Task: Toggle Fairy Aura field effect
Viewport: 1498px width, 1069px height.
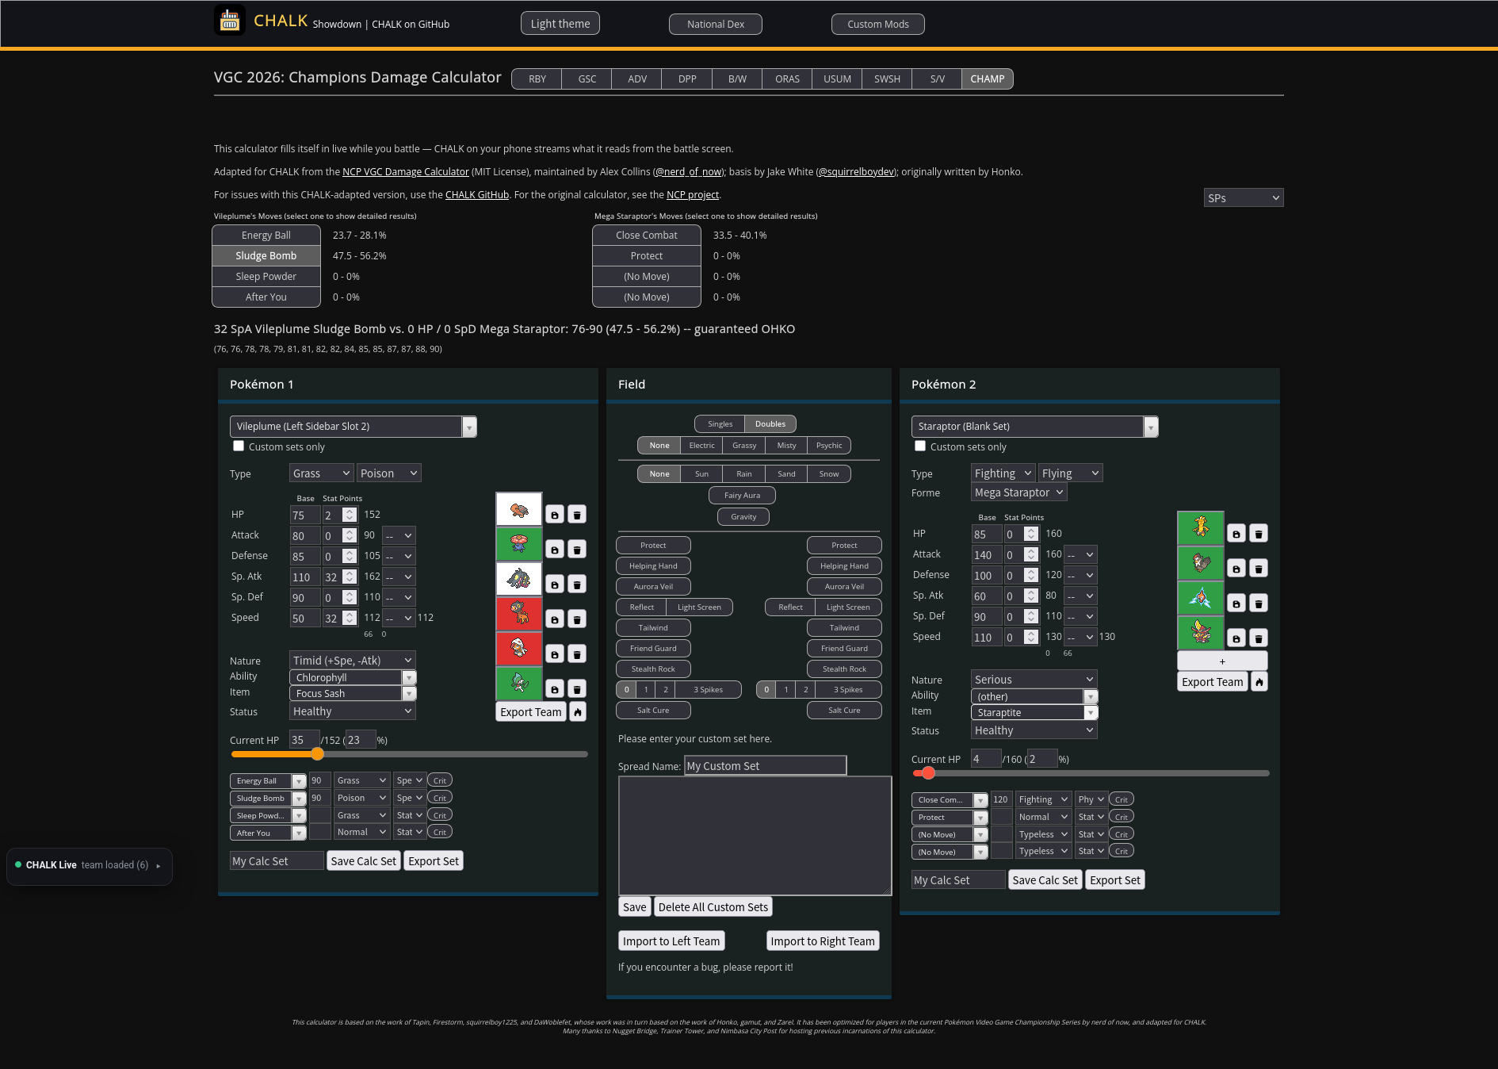Action: pos(742,496)
